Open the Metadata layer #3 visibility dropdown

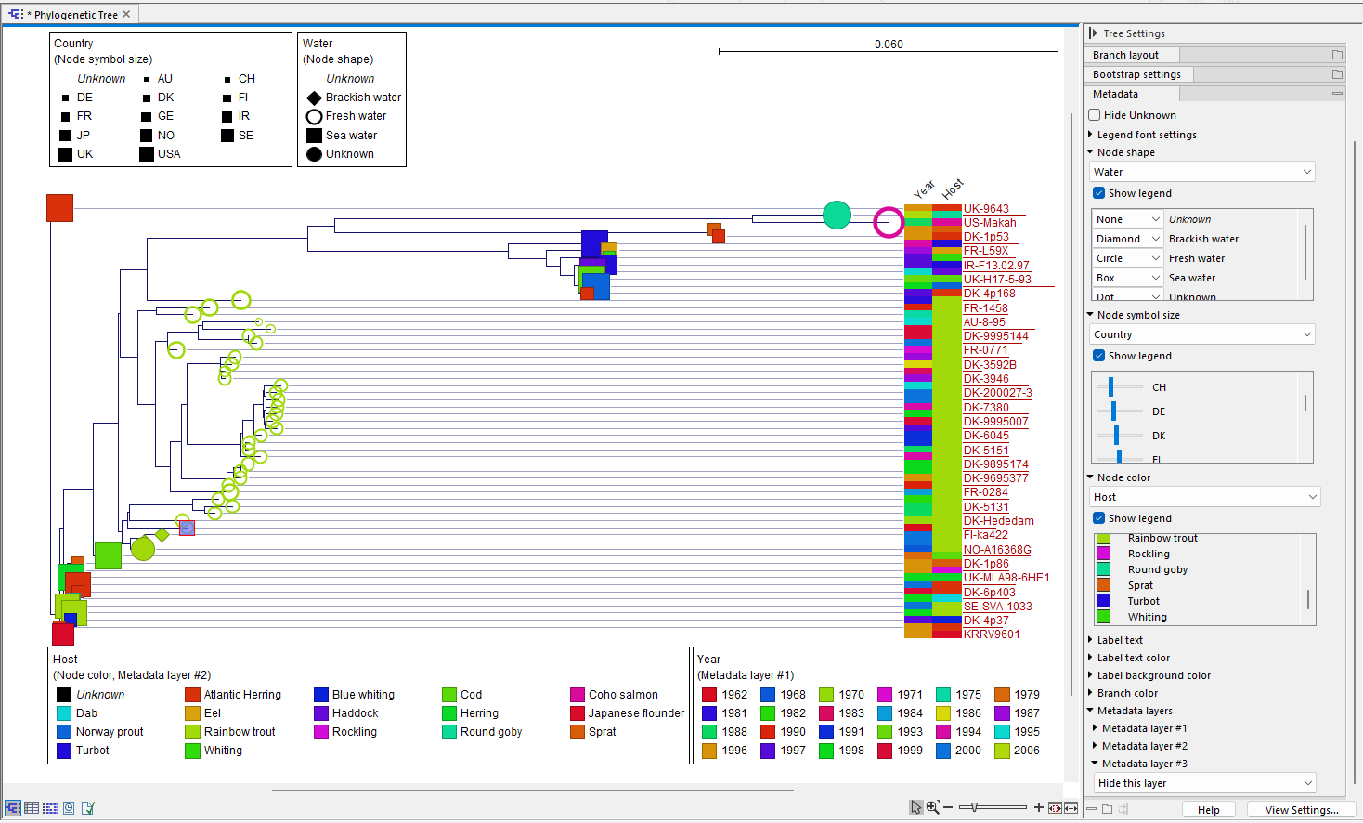[1204, 782]
